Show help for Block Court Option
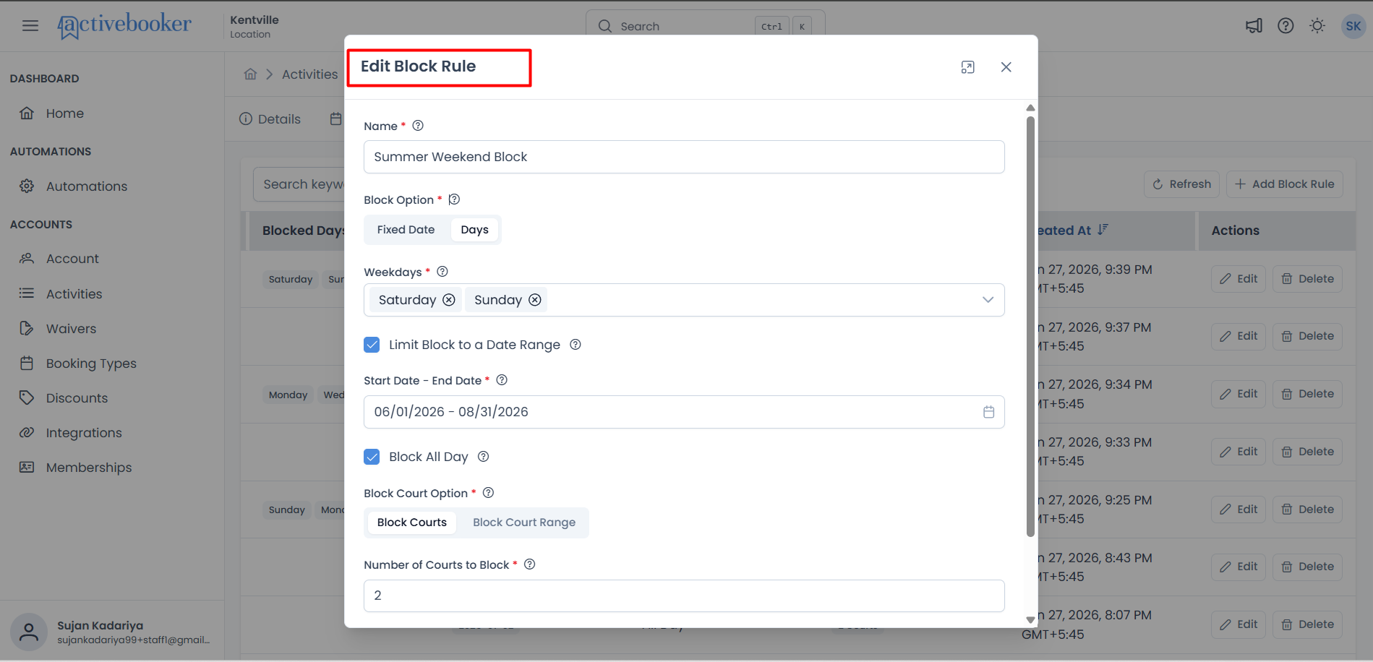The image size is (1373, 662). click(x=488, y=493)
